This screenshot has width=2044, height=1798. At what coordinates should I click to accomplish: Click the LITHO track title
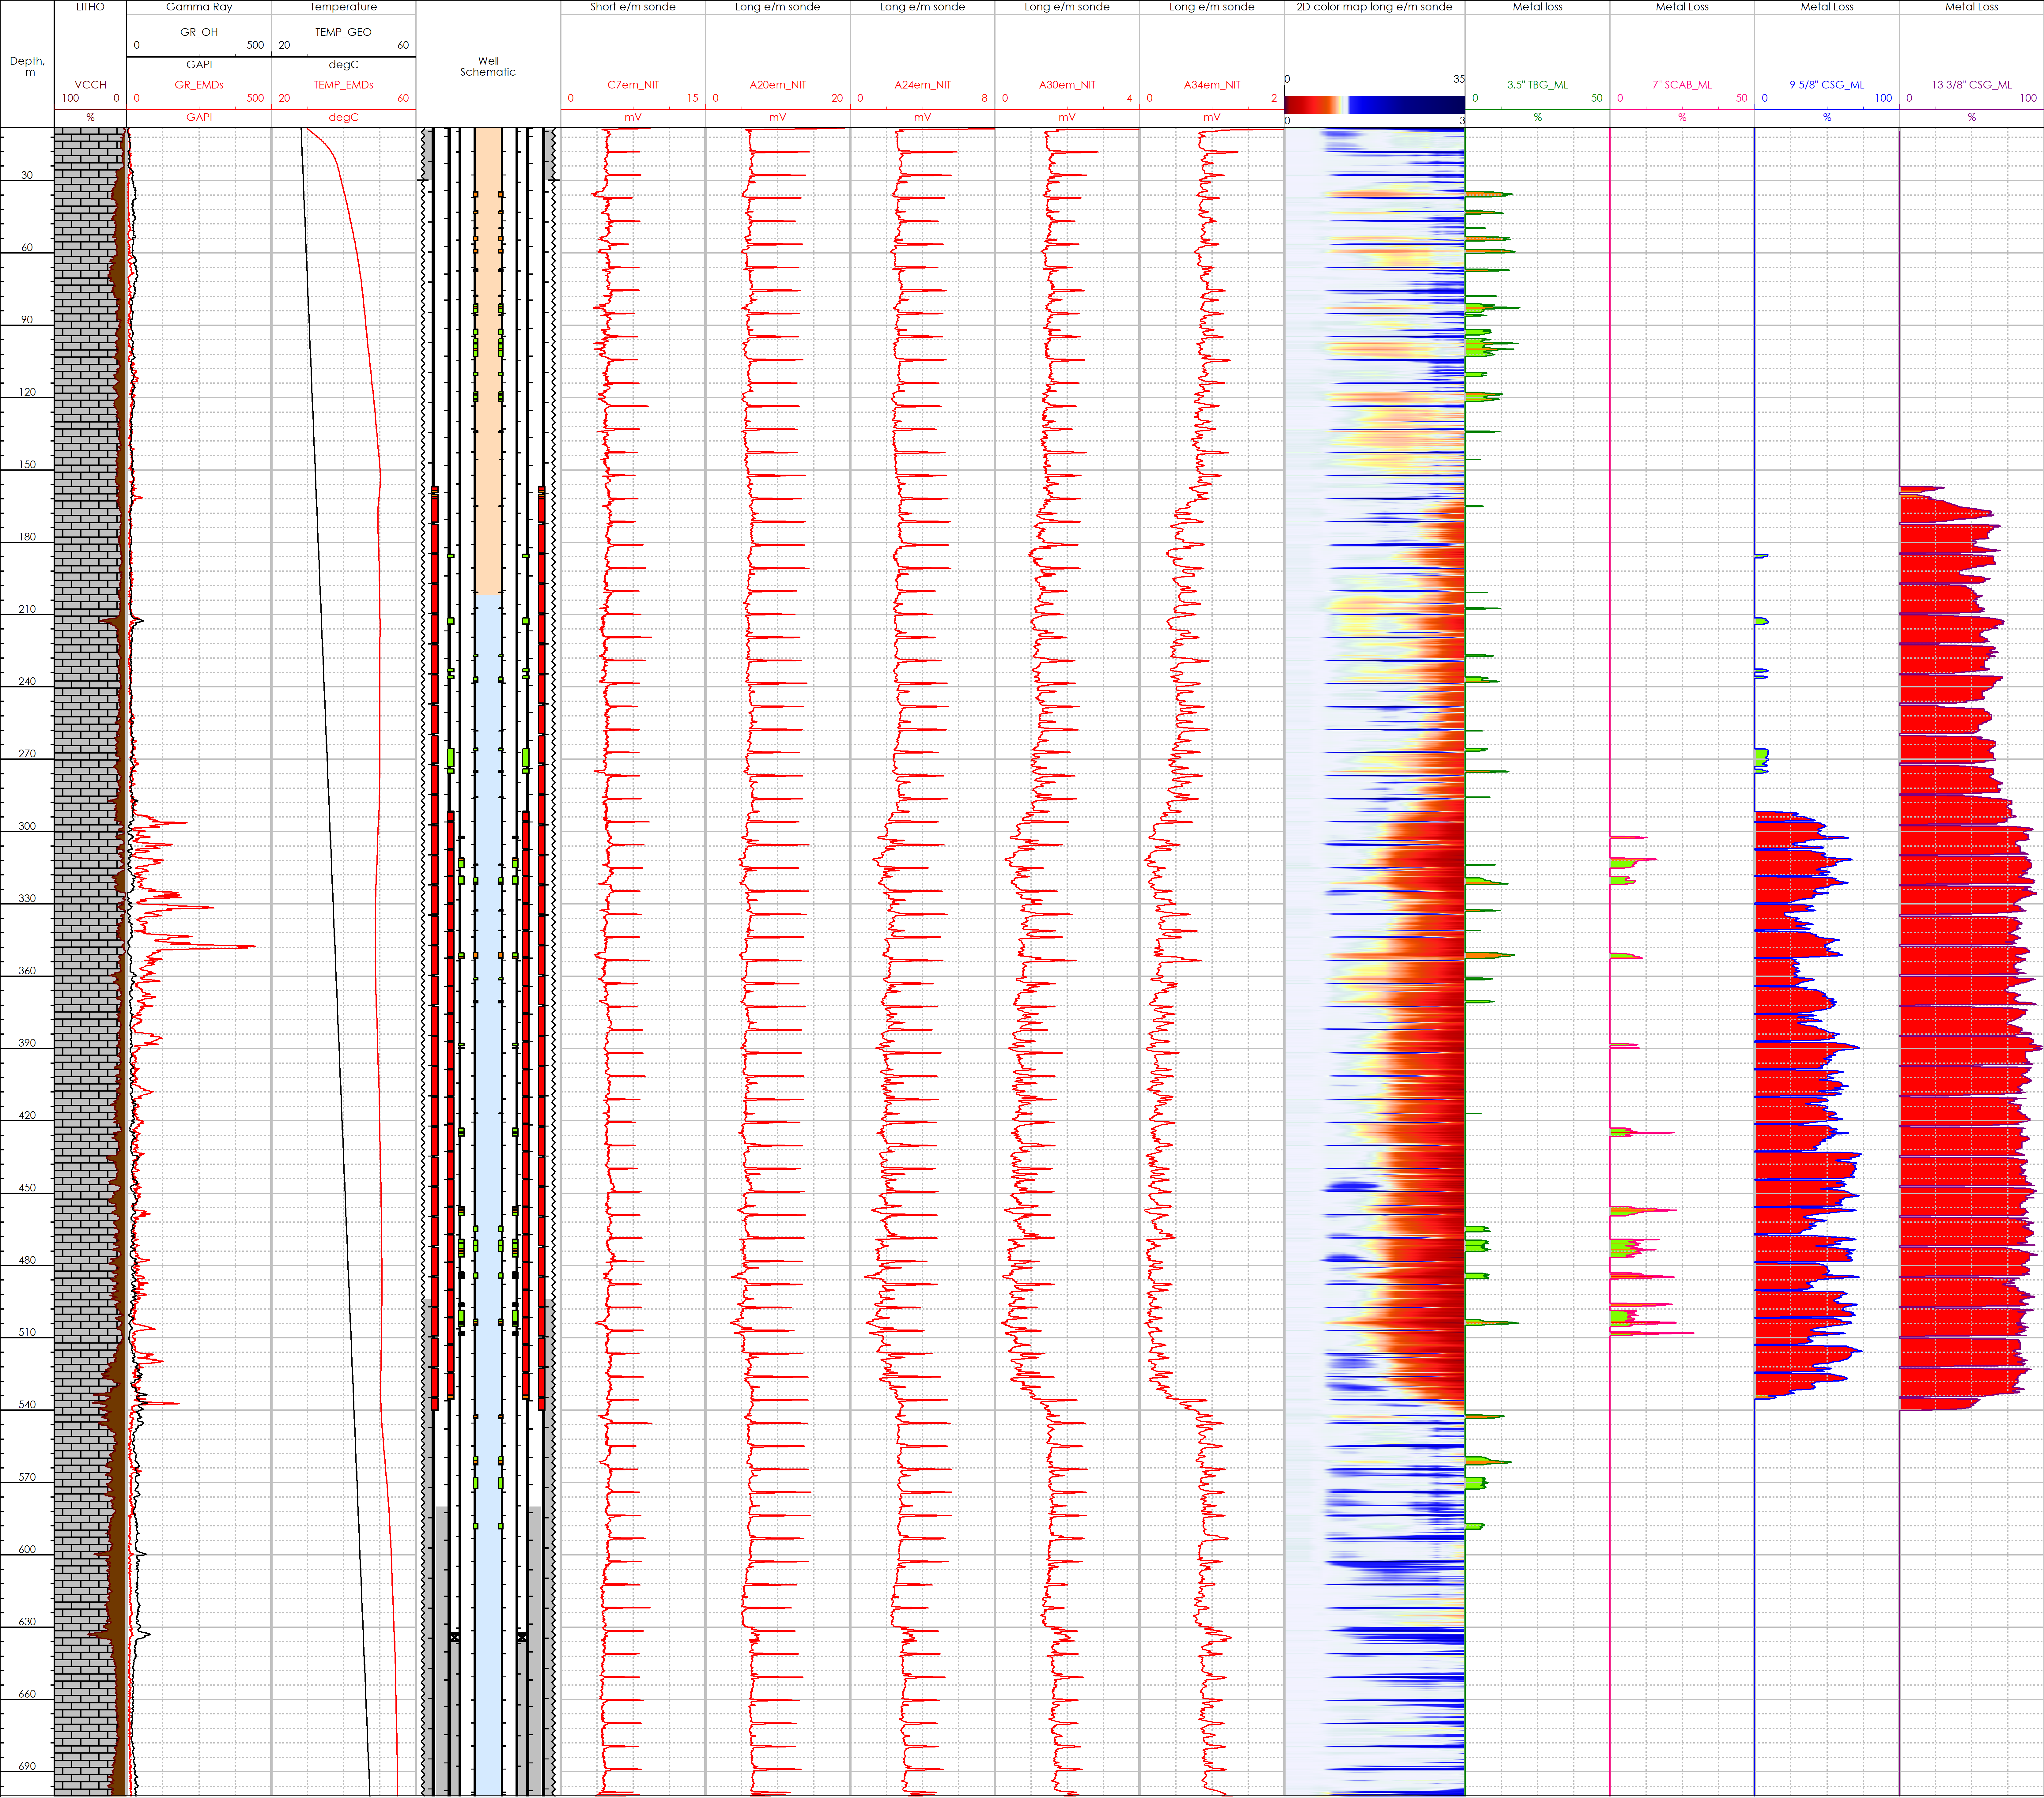tap(90, 7)
